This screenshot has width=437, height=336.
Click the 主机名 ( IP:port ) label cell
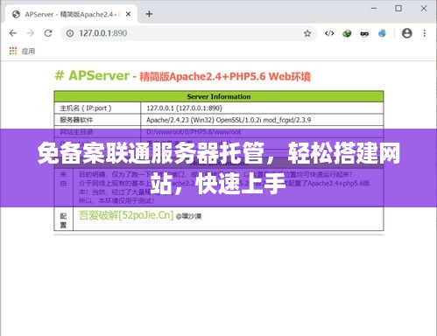(x=97, y=108)
